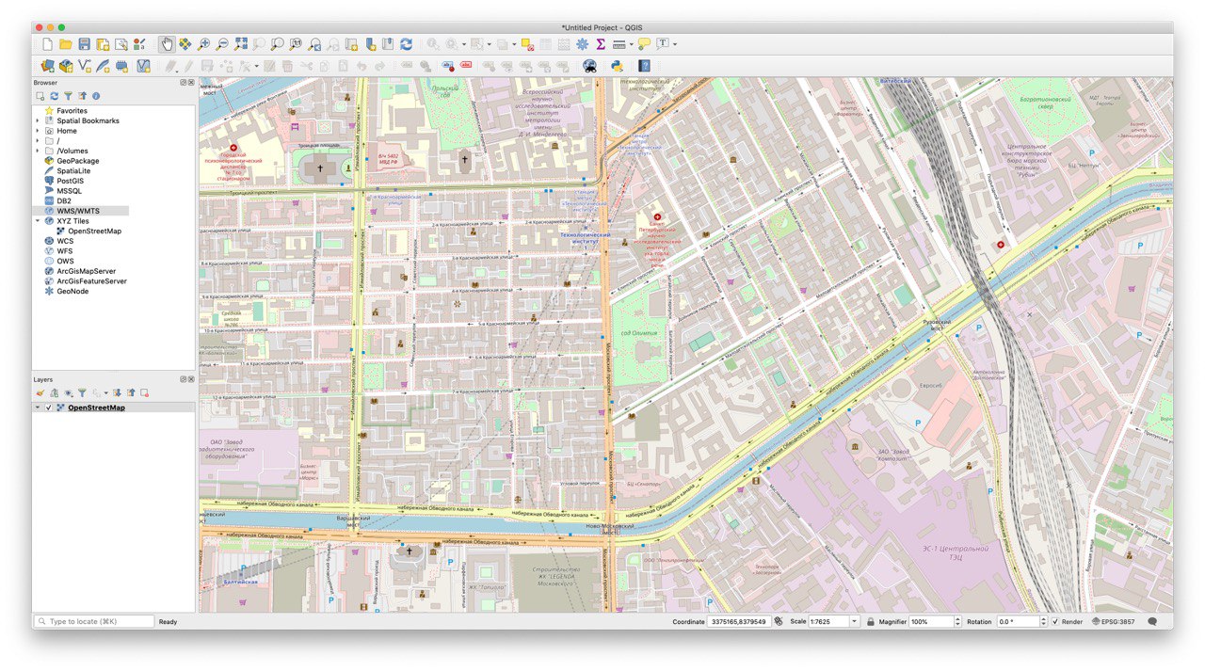Select PostGIS in the Browser
1205x671 pixels.
point(70,181)
